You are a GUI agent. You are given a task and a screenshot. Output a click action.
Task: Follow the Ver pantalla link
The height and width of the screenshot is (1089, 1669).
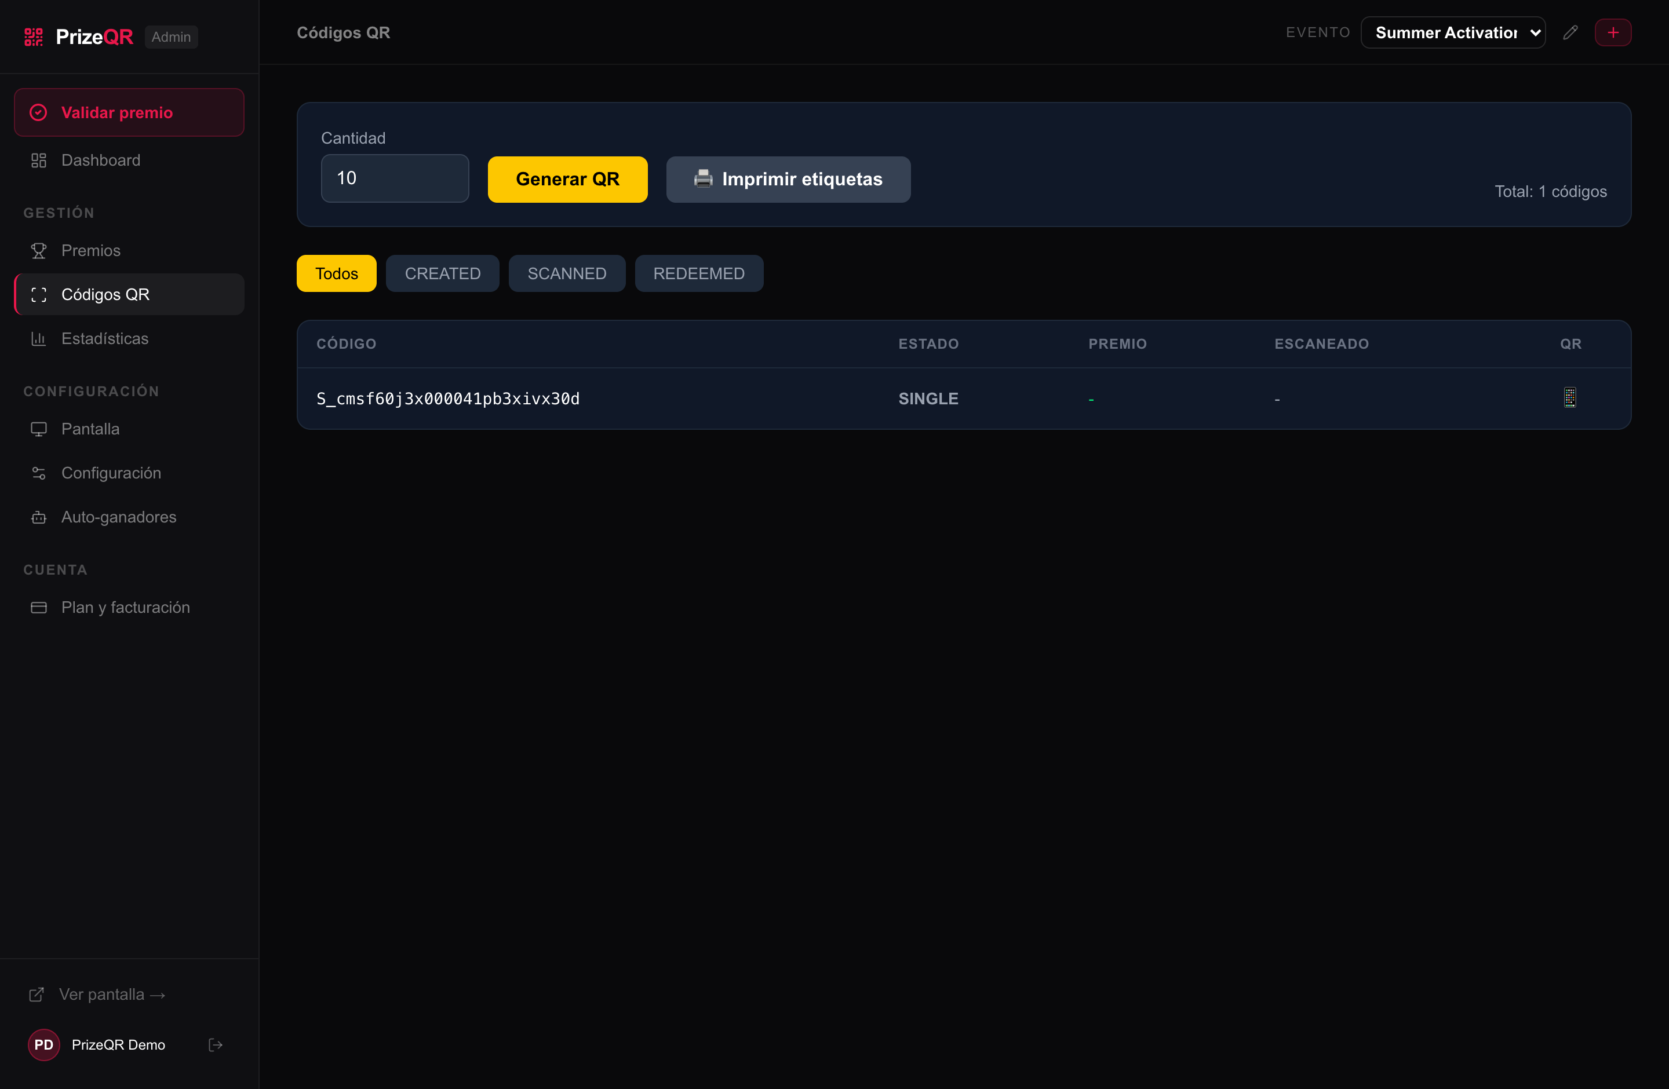pos(112,995)
